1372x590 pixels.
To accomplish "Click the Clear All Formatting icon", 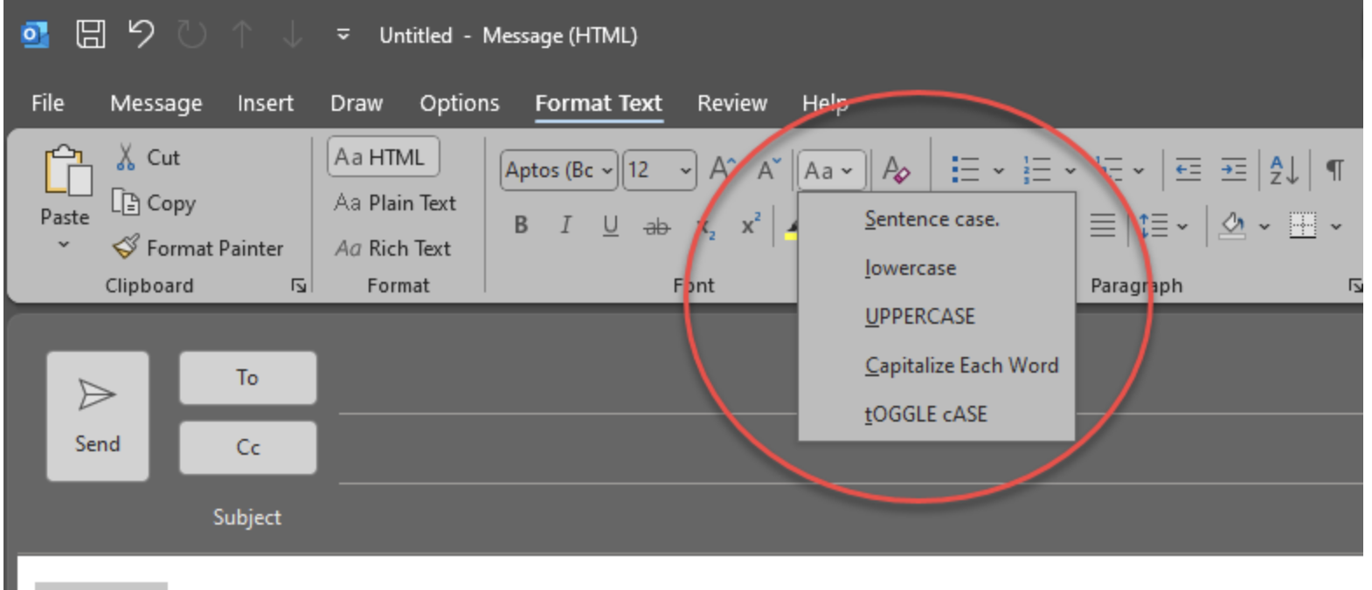I will 897,169.
